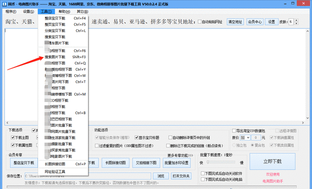Toggle the 显示宝贝标题 checkbox

click(136, 137)
